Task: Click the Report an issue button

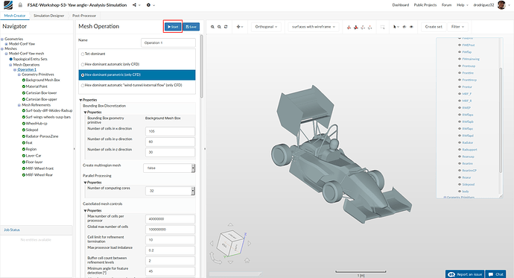Action: [465, 274]
